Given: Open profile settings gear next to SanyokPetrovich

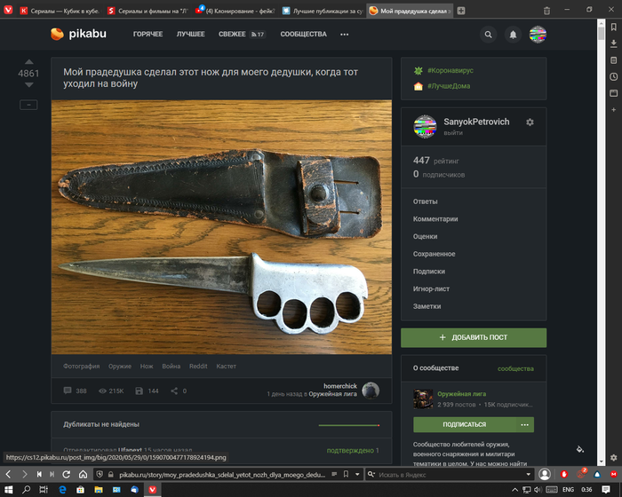Looking at the screenshot, I should (x=530, y=122).
